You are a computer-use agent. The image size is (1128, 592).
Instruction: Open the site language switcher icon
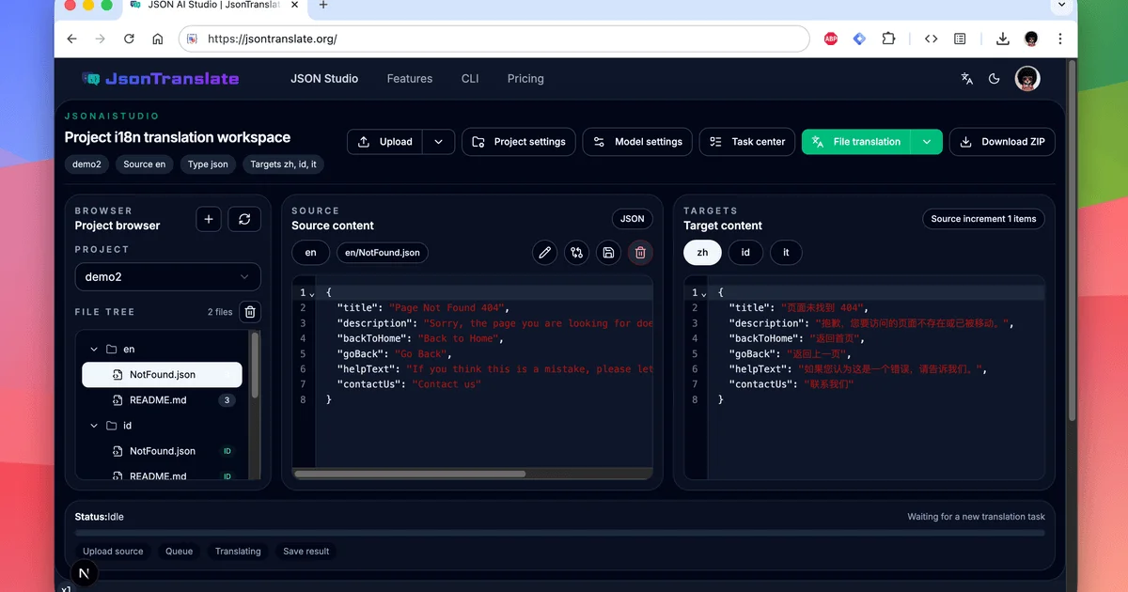(966, 79)
